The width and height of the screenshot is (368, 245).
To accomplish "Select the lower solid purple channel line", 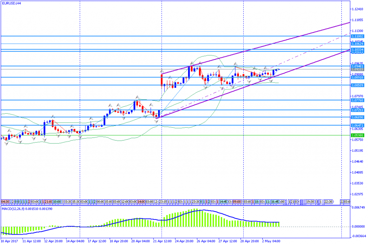I will coord(253,84).
